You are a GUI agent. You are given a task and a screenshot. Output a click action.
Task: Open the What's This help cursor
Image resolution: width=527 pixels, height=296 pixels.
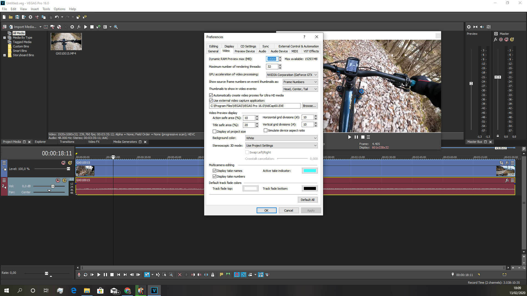coord(85,17)
